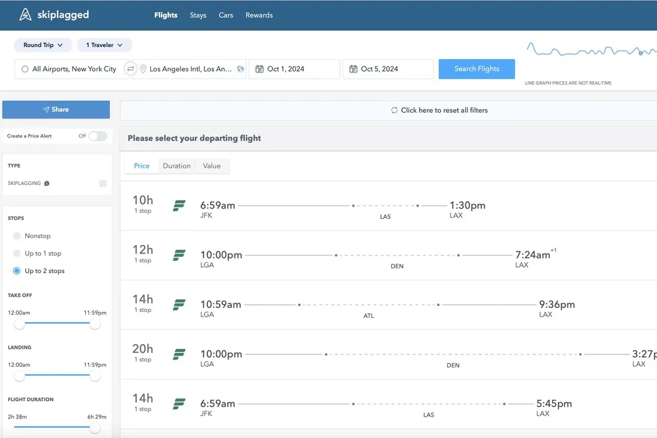Click the globe icon in destination field
The height and width of the screenshot is (438, 657).
coord(241,68)
